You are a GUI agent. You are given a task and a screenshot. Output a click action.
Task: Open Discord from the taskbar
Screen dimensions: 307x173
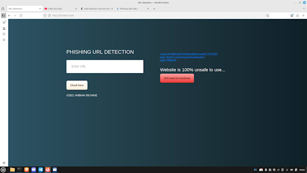(x=33, y=170)
